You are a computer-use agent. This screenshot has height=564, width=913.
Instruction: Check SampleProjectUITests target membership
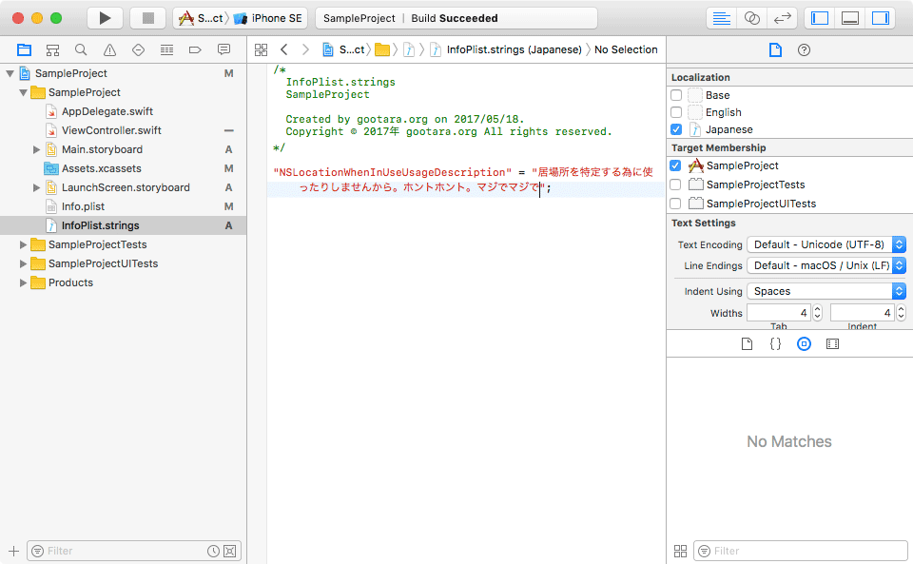675,204
